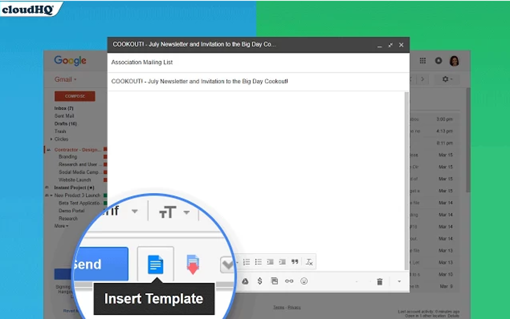
Task: Open the notifications bell icon
Action: (438, 61)
